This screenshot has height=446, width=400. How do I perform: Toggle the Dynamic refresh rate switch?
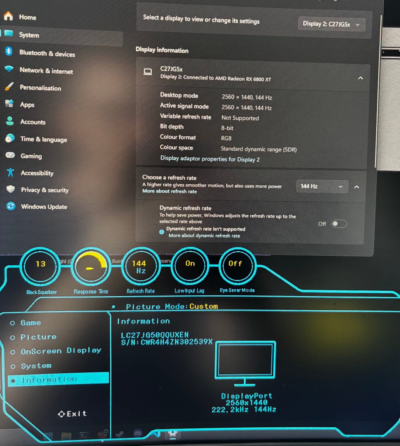click(339, 224)
